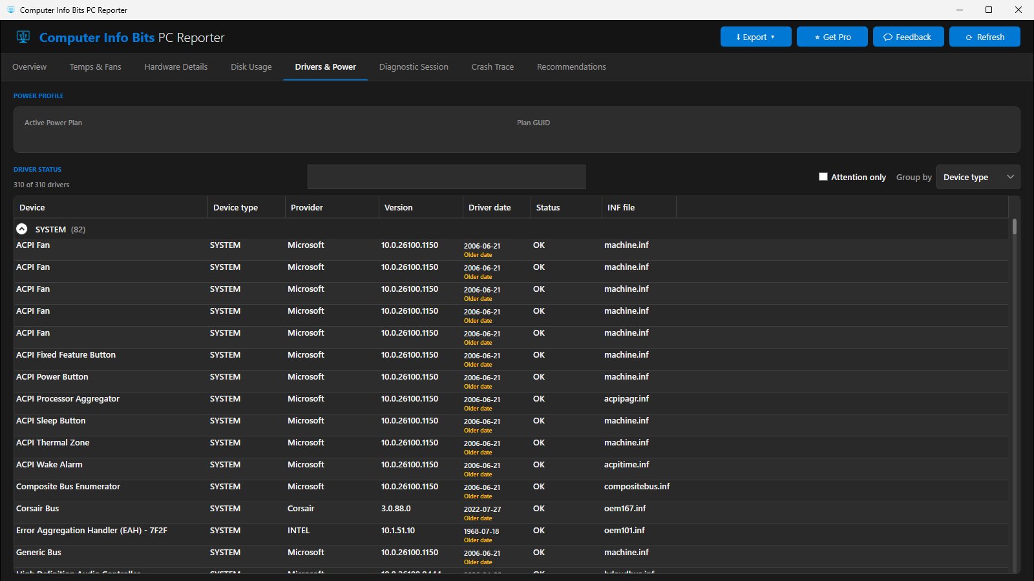Sort by the Driver date column header
The height and width of the screenshot is (581, 1034).
pyautogui.click(x=497, y=207)
